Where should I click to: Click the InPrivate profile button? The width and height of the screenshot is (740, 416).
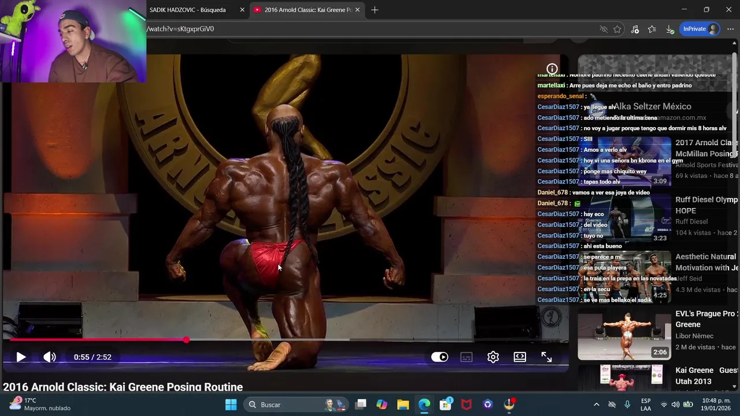tap(700, 29)
